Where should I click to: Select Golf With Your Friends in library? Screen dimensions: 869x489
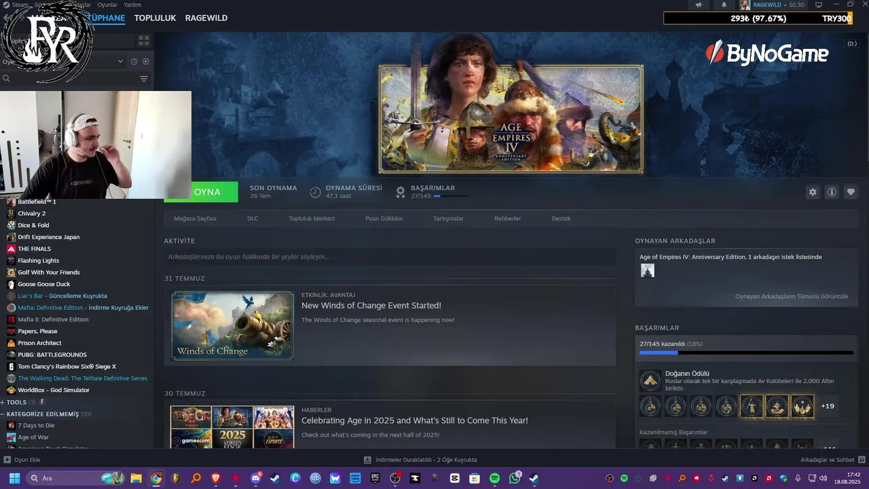pyautogui.click(x=49, y=272)
